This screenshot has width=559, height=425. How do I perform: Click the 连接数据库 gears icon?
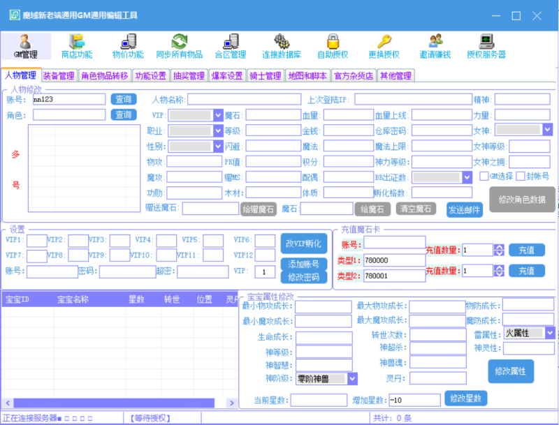282,46
